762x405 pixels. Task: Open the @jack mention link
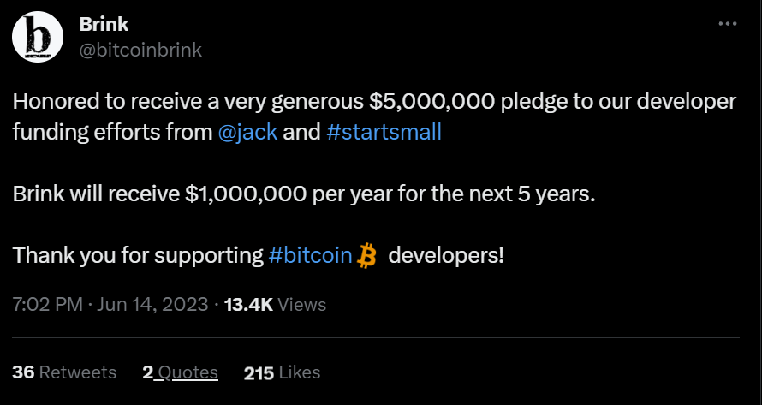[x=247, y=133]
